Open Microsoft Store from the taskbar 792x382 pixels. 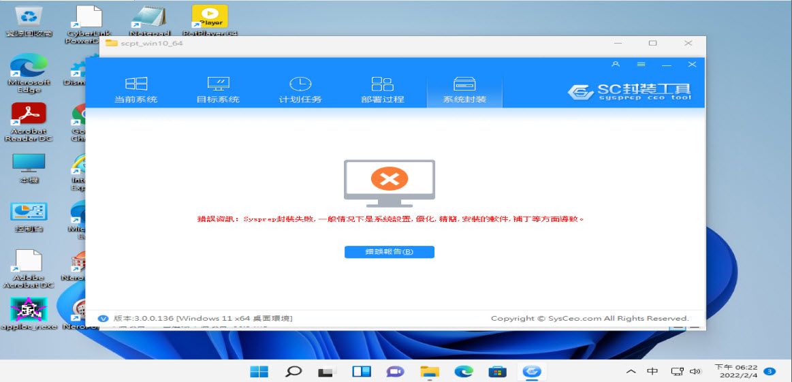tap(498, 371)
